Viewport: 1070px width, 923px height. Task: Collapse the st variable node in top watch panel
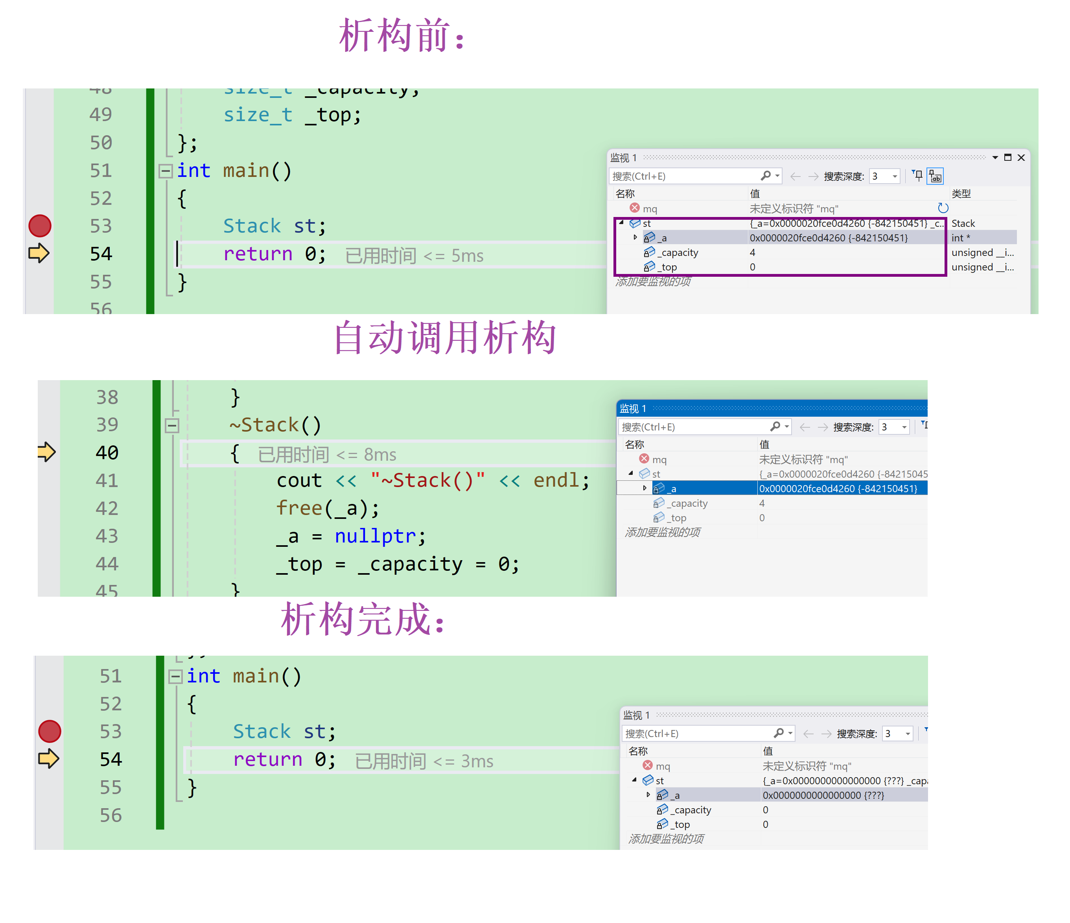tap(622, 223)
